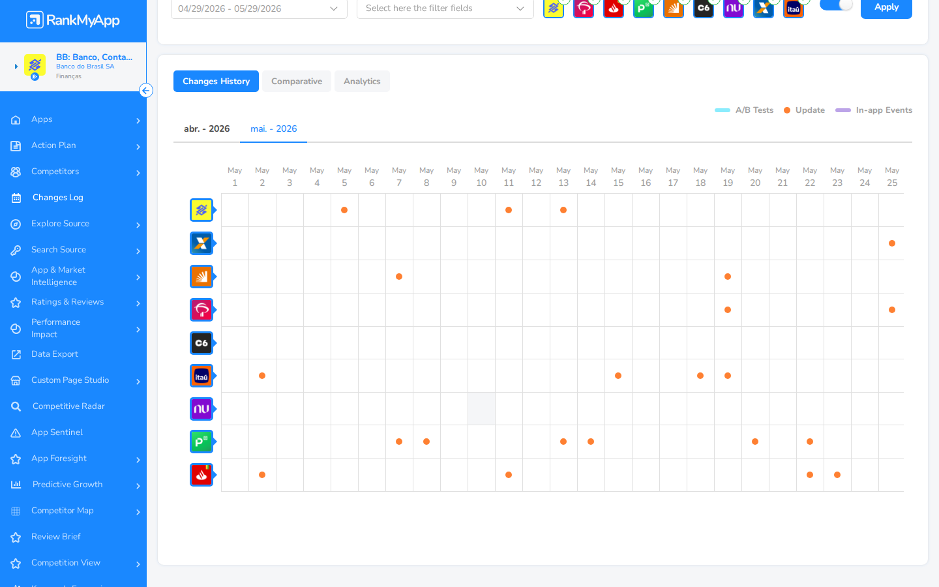The height and width of the screenshot is (587, 939).
Task: Collapse the sidebar with the arrow button
Action: point(146,91)
